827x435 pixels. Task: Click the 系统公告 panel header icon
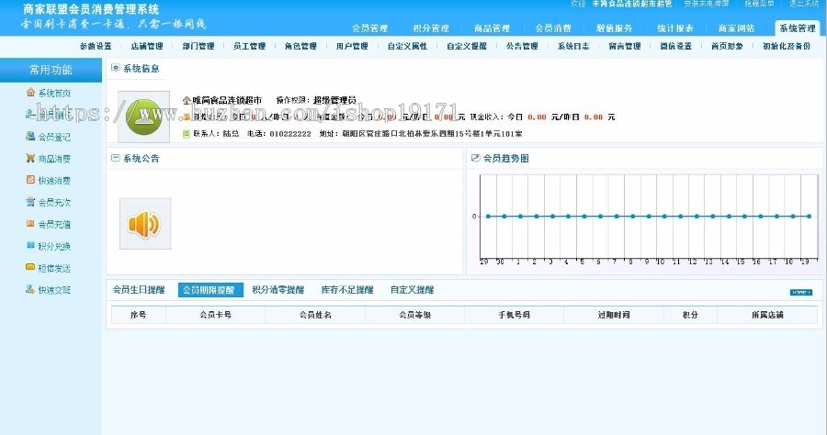pyautogui.click(x=116, y=158)
